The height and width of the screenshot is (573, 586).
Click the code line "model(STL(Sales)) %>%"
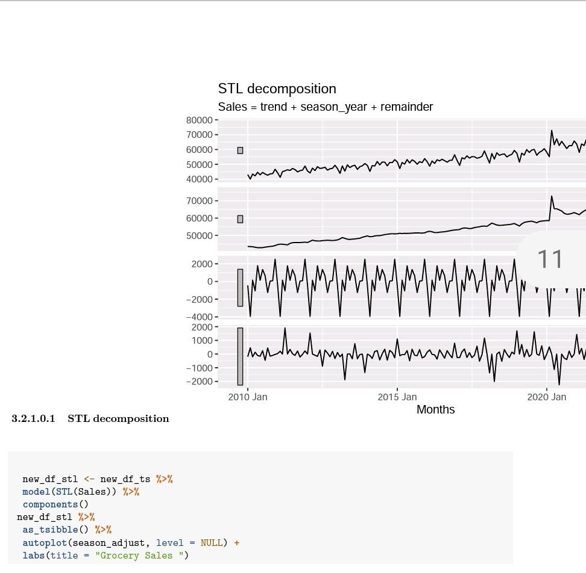pyautogui.click(x=81, y=492)
